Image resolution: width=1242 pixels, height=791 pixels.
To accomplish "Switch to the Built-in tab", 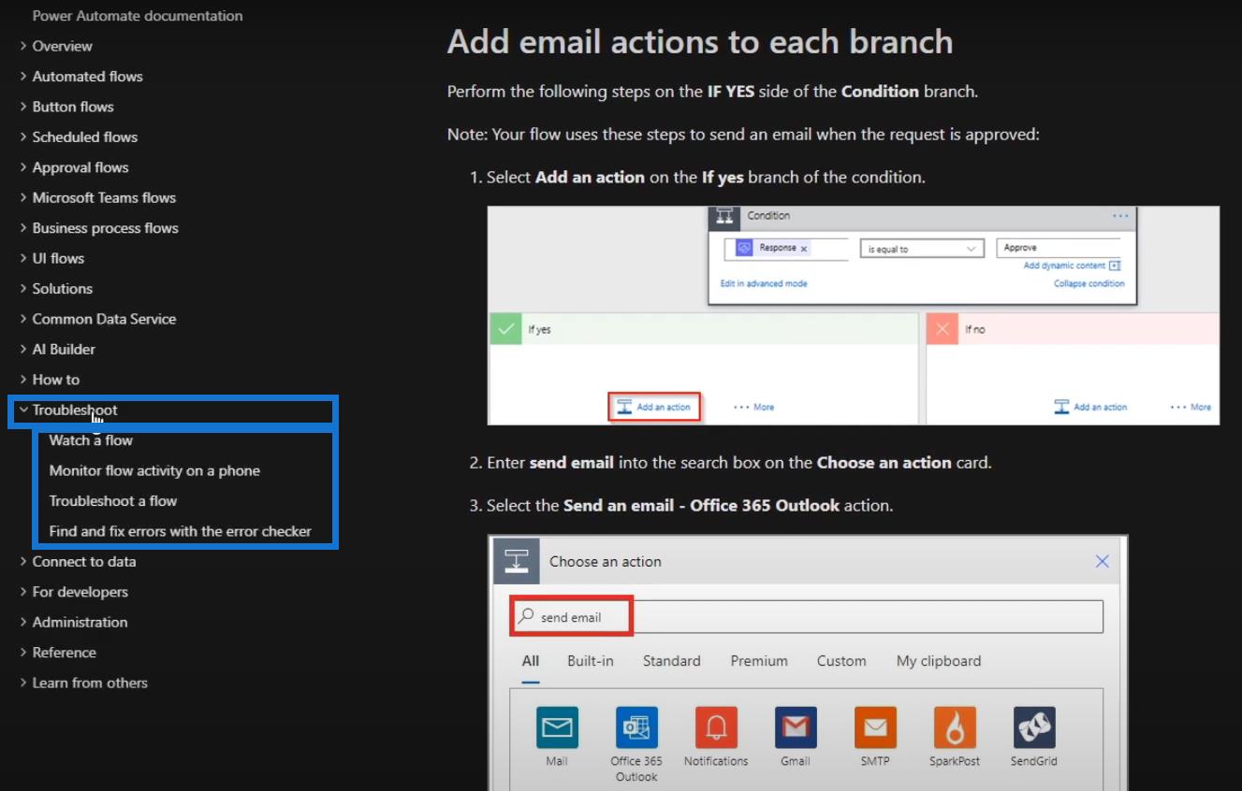I will [x=590, y=661].
